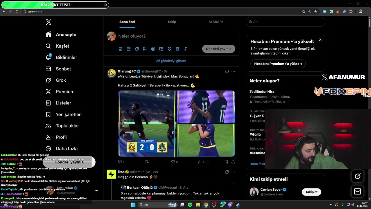The height and width of the screenshot is (209, 371).
Task: Click Gönderi yayınla button in composer
Action: click(x=219, y=49)
